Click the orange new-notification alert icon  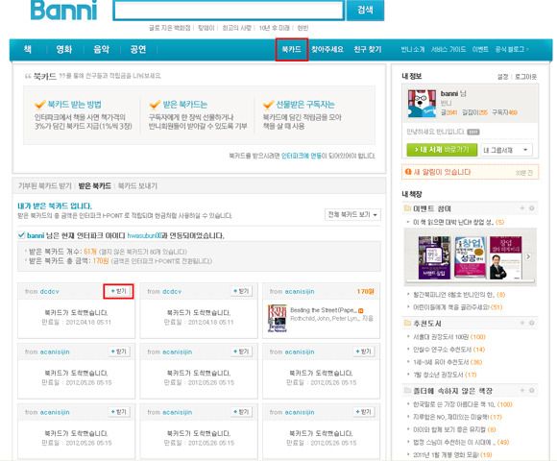click(x=408, y=172)
